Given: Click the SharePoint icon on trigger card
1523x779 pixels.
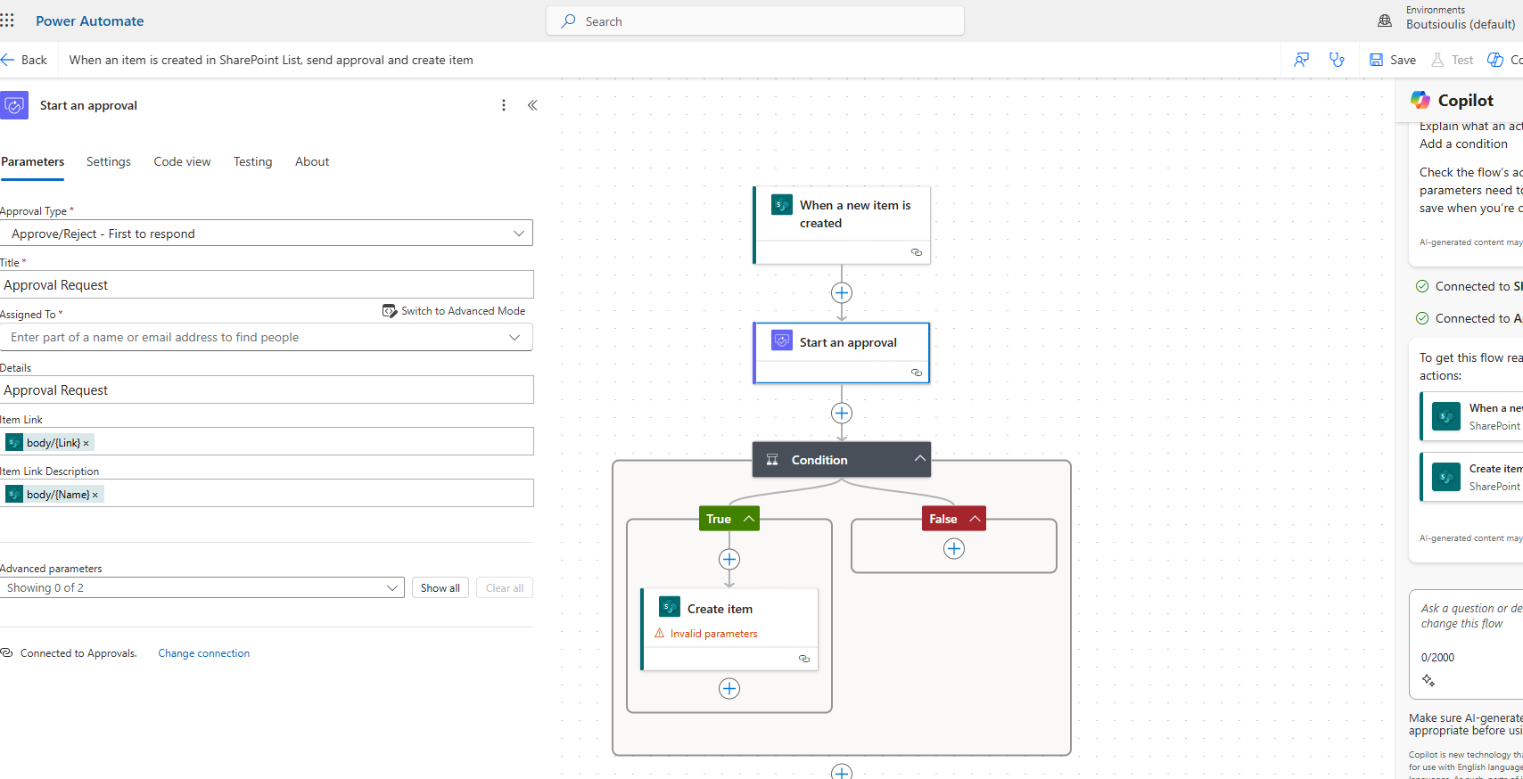Looking at the screenshot, I should pos(782,205).
